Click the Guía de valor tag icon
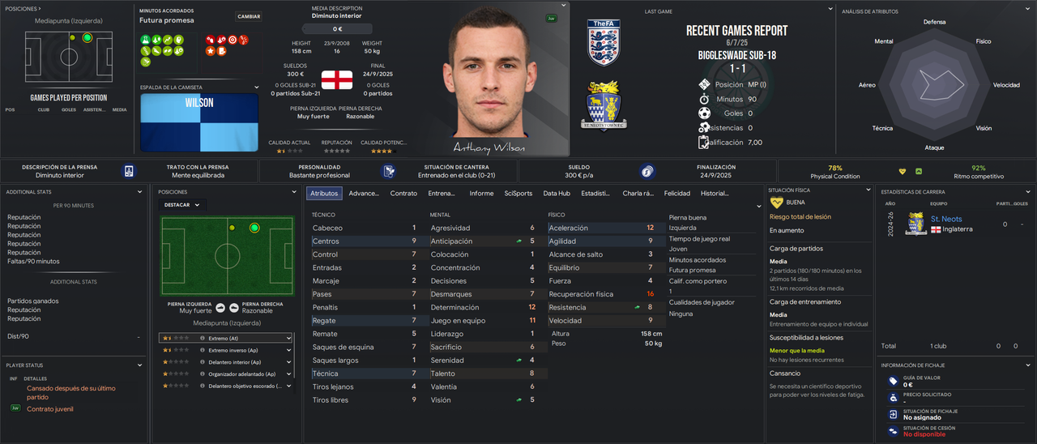The height and width of the screenshot is (444, 1037). point(893,381)
